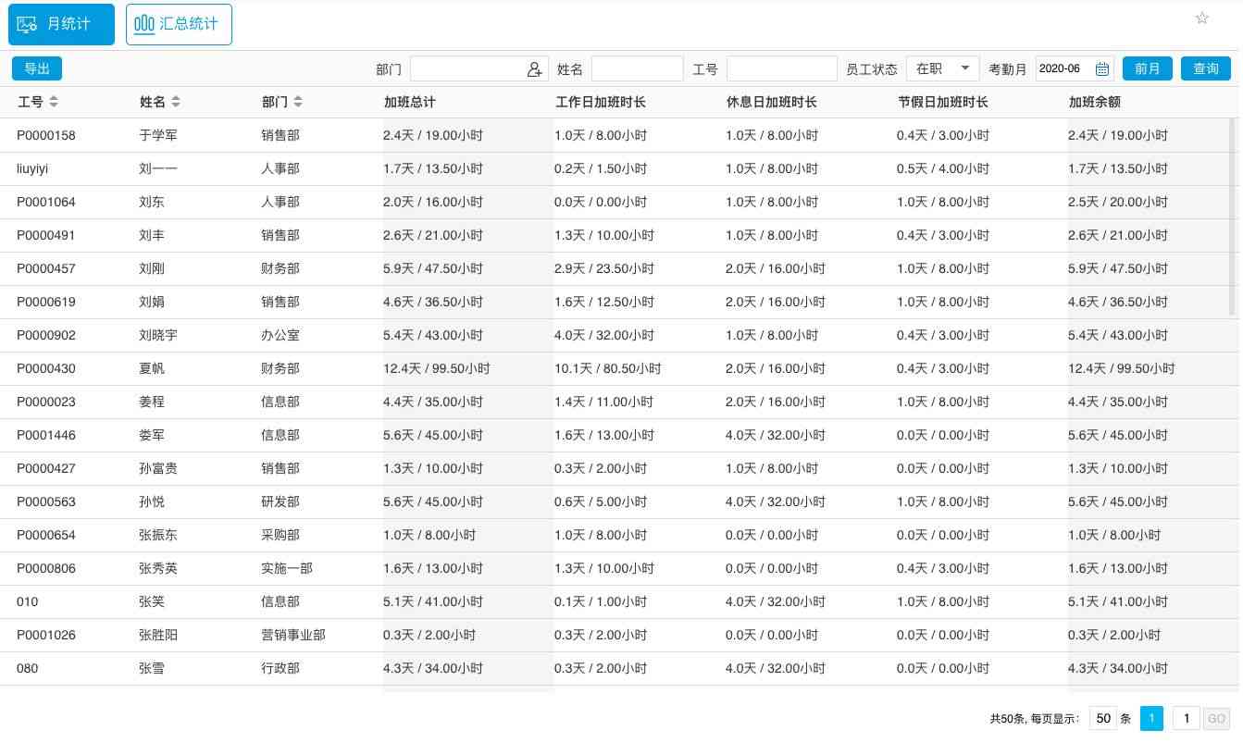Sort by 姓名 column arrows
This screenshot has height=743, width=1243.
(x=176, y=102)
